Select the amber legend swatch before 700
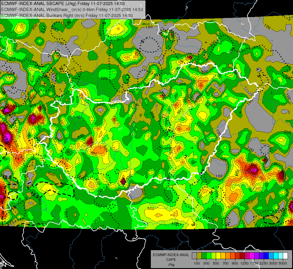Image resolution: width=293 pixels, height=269 pixels. point(223,256)
